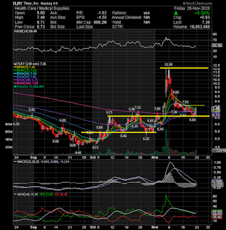Click the Oct label under the price chart
This screenshot has height=230, width=226.
coord(93,158)
